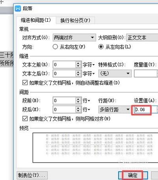
Task: Open the 大纲级别 正文文本 dropdown
Action: 142,38
